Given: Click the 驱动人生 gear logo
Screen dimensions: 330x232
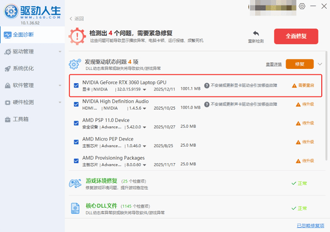Looking at the screenshot, I should click(11, 12).
